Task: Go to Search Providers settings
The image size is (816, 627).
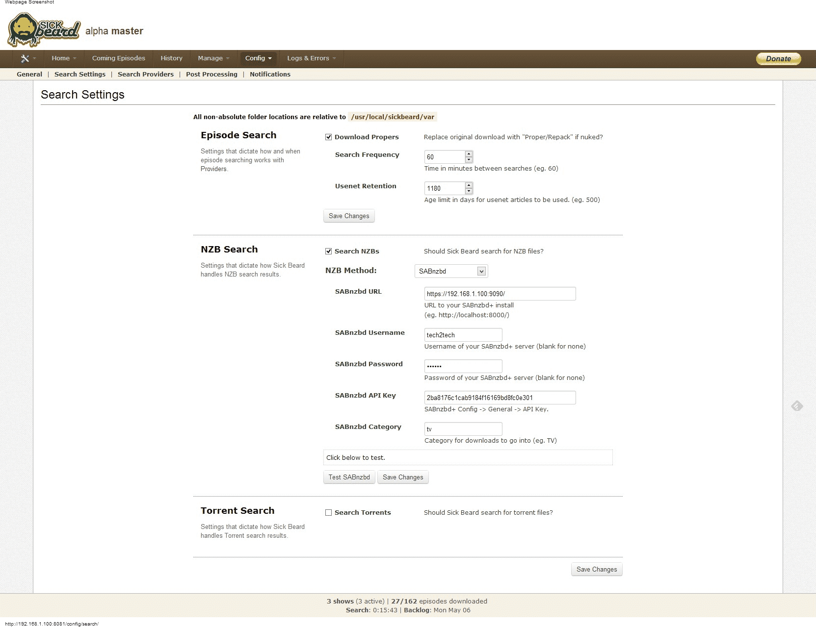Action: pyautogui.click(x=145, y=75)
